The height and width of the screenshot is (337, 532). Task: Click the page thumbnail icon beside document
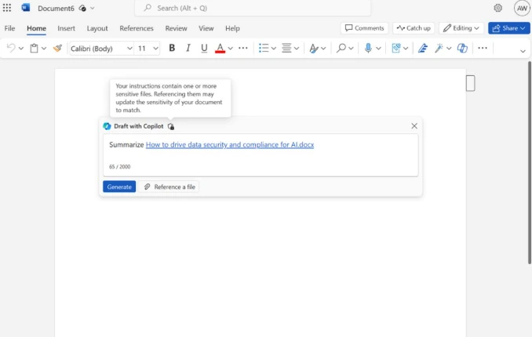tap(470, 83)
